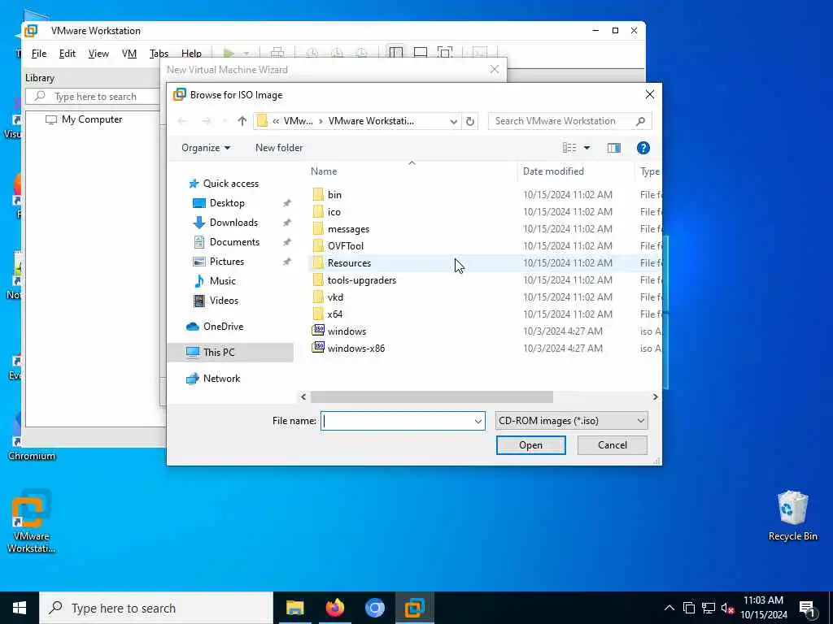Open Firefox from the taskbar
The width and height of the screenshot is (833, 624).
point(334,608)
